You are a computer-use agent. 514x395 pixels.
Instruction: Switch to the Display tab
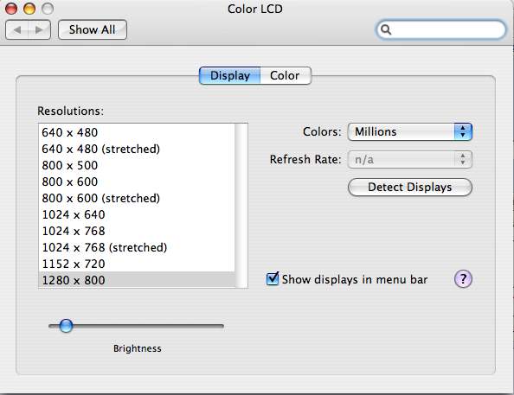tap(230, 76)
